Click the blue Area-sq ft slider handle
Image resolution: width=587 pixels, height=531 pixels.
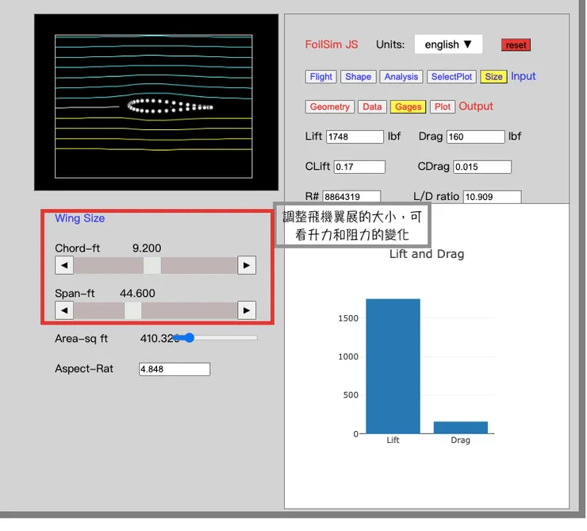[x=190, y=338]
